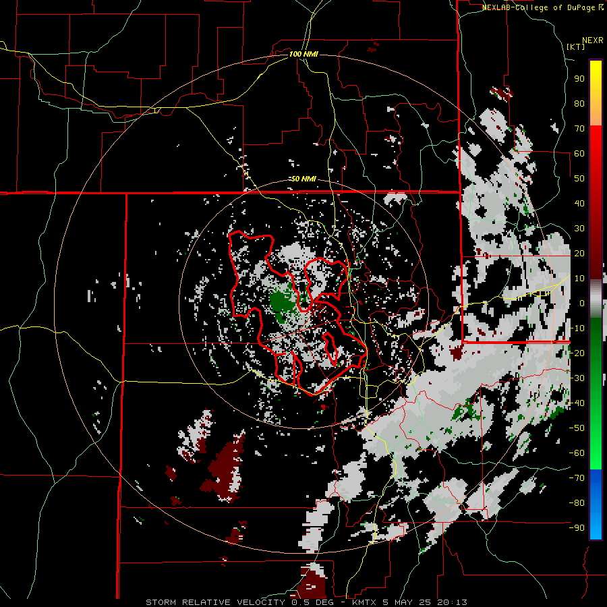Click the -80 value on the velocity scale
The height and width of the screenshot is (607, 607).
tap(577, 503)
